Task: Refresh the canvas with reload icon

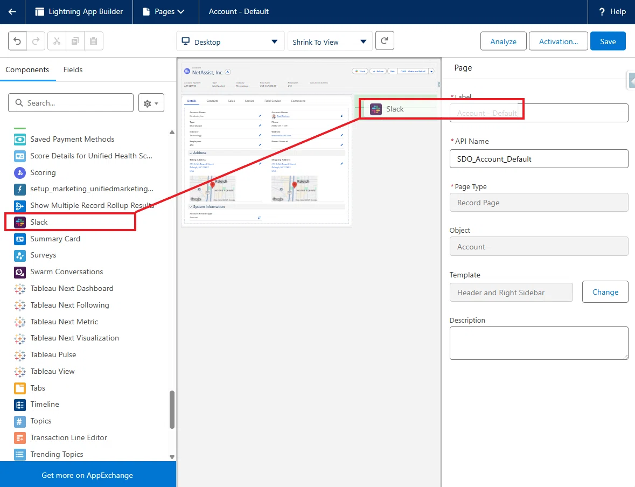Action: (x=385, y=40)
